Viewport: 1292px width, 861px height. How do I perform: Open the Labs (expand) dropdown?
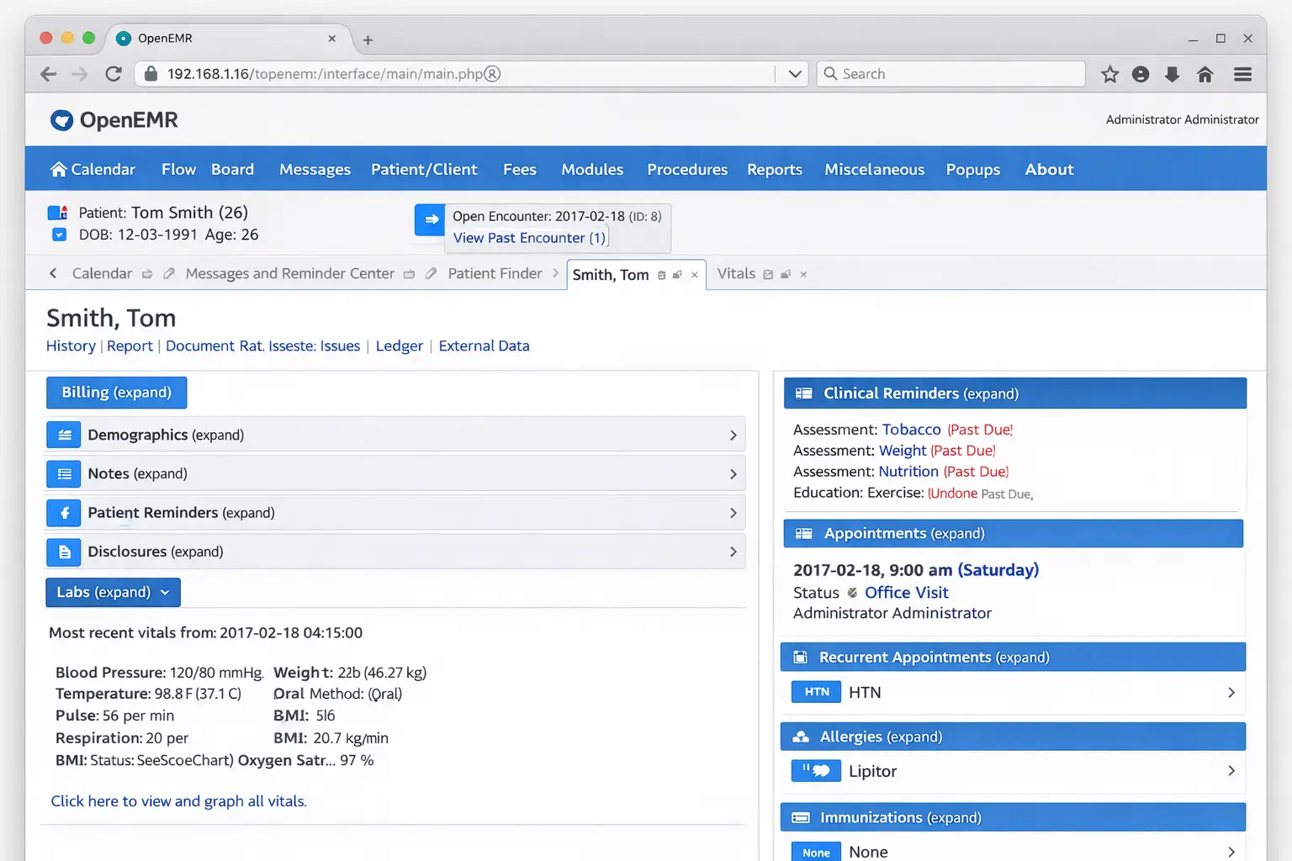coord(113,592)
